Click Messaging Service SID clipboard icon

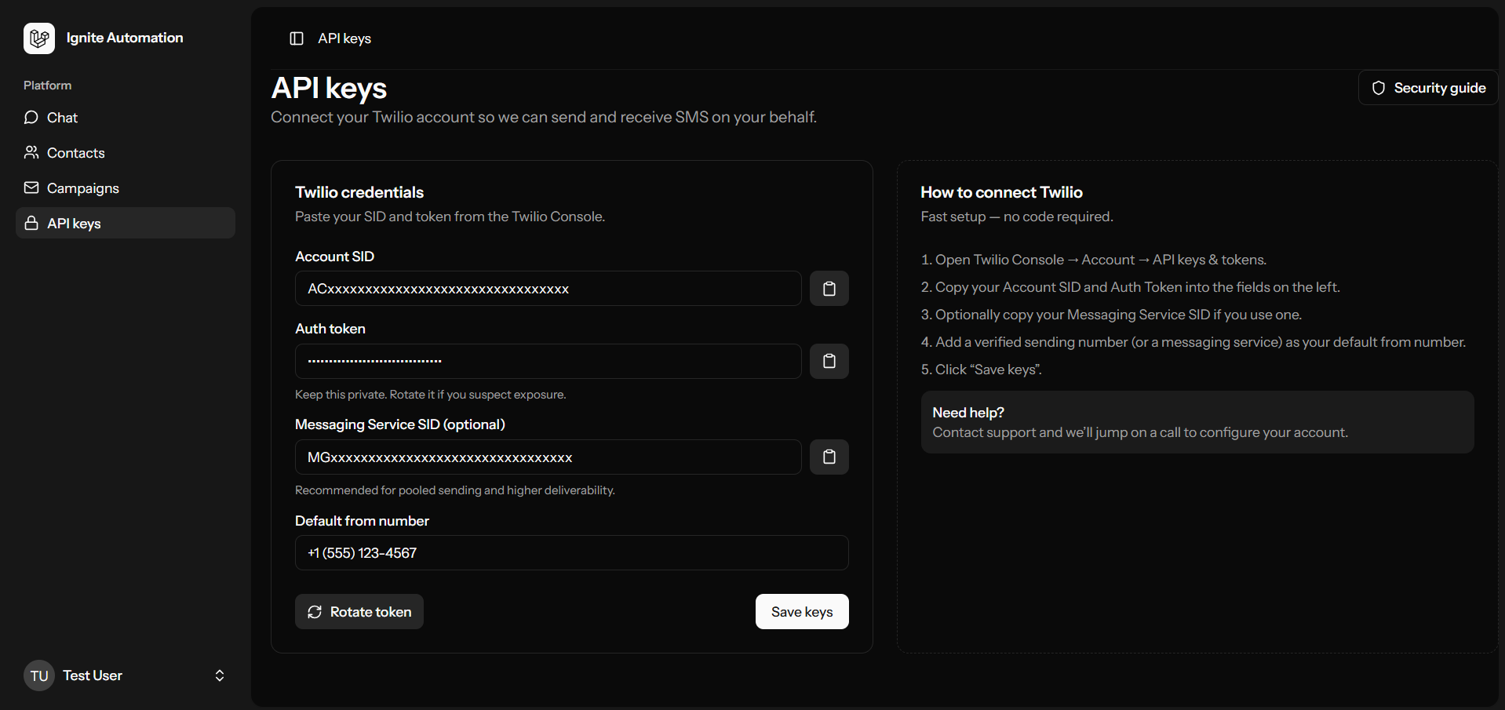[x=829, y=457]
